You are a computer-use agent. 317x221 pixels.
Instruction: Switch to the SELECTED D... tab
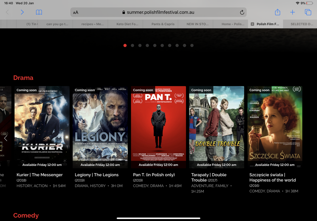[300, 24]
